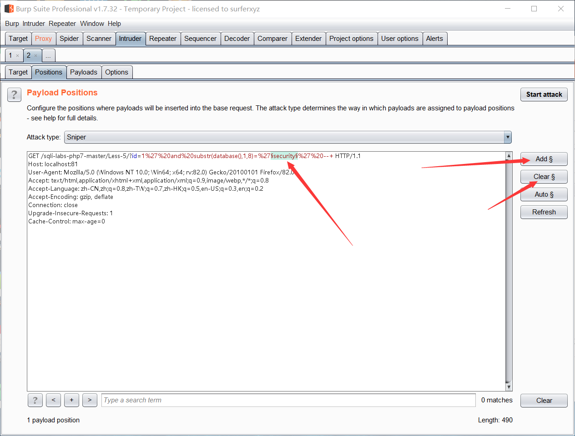The width and height of the screenshot is (575, 436).
Task: Click the User-Agent header line
Action: (161, 172)
